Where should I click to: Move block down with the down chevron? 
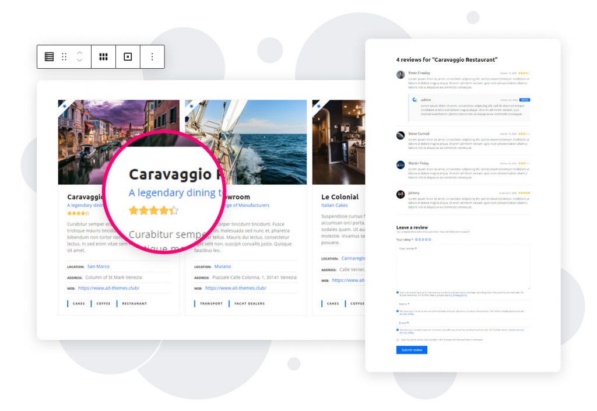(79, 61)
